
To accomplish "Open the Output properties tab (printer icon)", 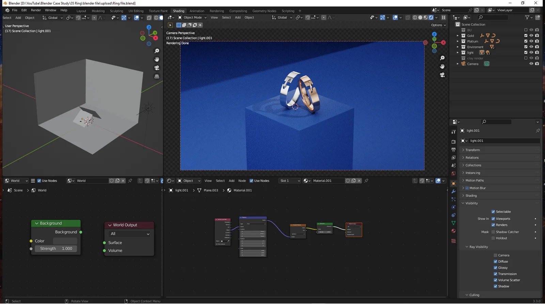I will pos(453,150).
